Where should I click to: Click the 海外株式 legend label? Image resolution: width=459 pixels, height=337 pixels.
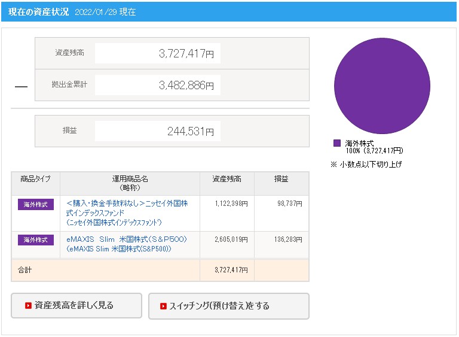pos(359,143)
